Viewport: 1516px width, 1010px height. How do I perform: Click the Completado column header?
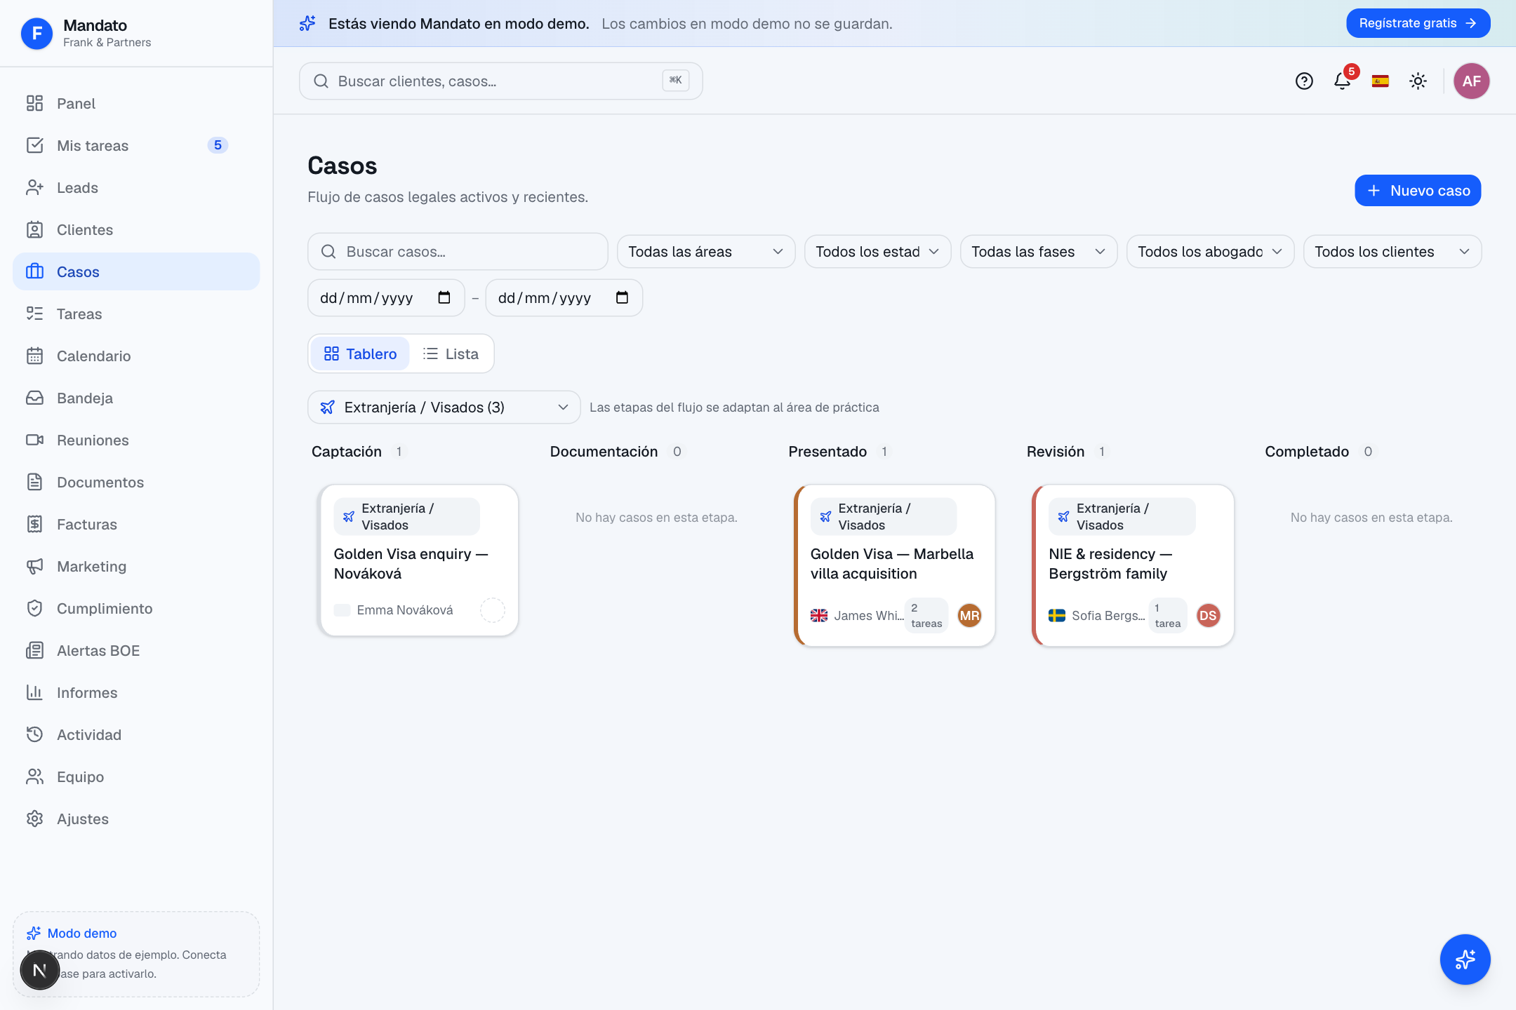(x=1306, y=451)
